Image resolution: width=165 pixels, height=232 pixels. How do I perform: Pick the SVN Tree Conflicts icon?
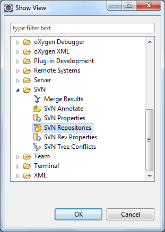[x=37, y=147]
